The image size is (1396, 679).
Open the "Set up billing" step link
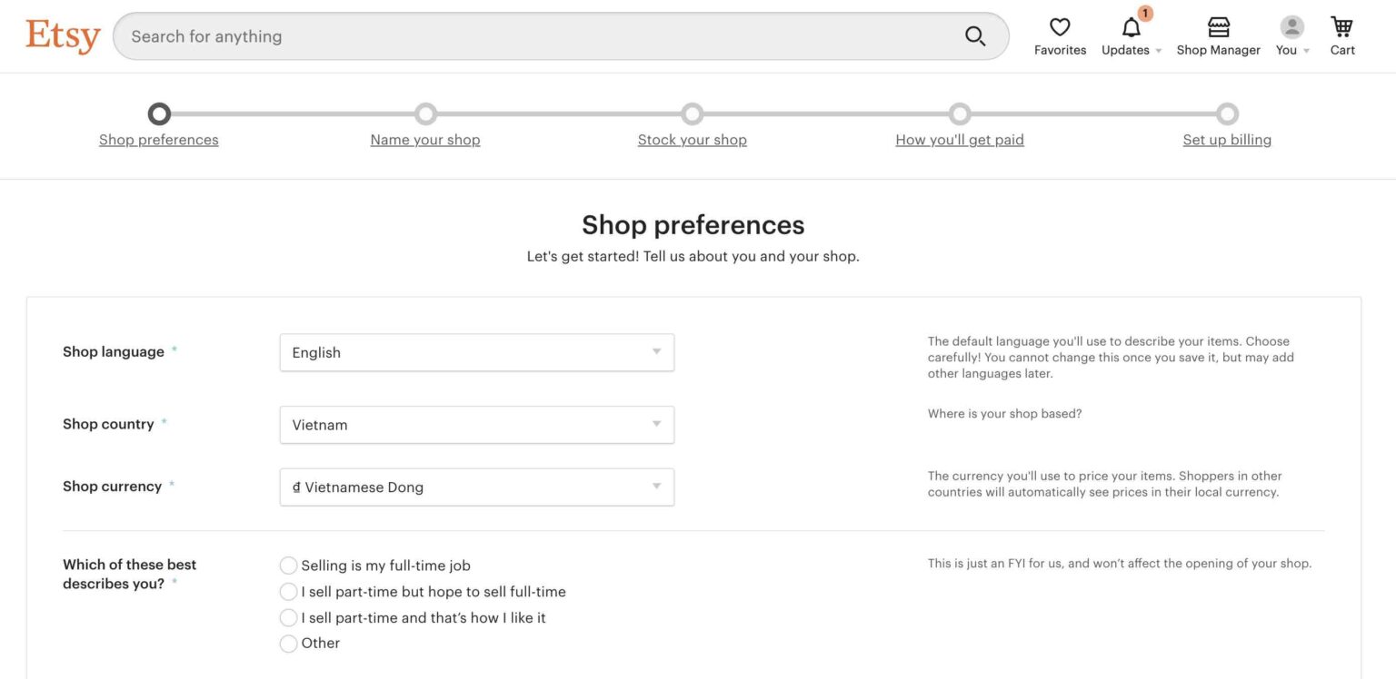(1226, 139)
